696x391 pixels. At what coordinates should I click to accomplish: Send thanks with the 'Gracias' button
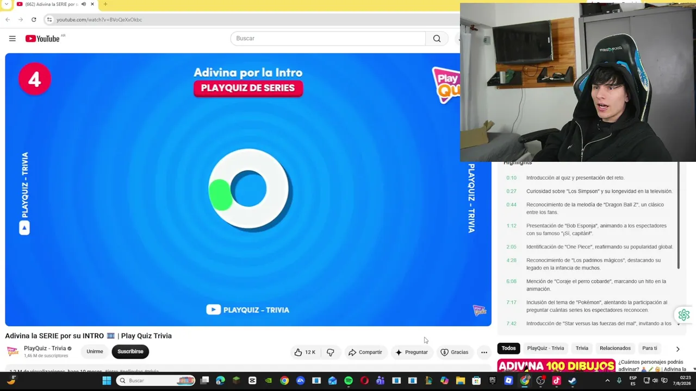click(455, 352)
